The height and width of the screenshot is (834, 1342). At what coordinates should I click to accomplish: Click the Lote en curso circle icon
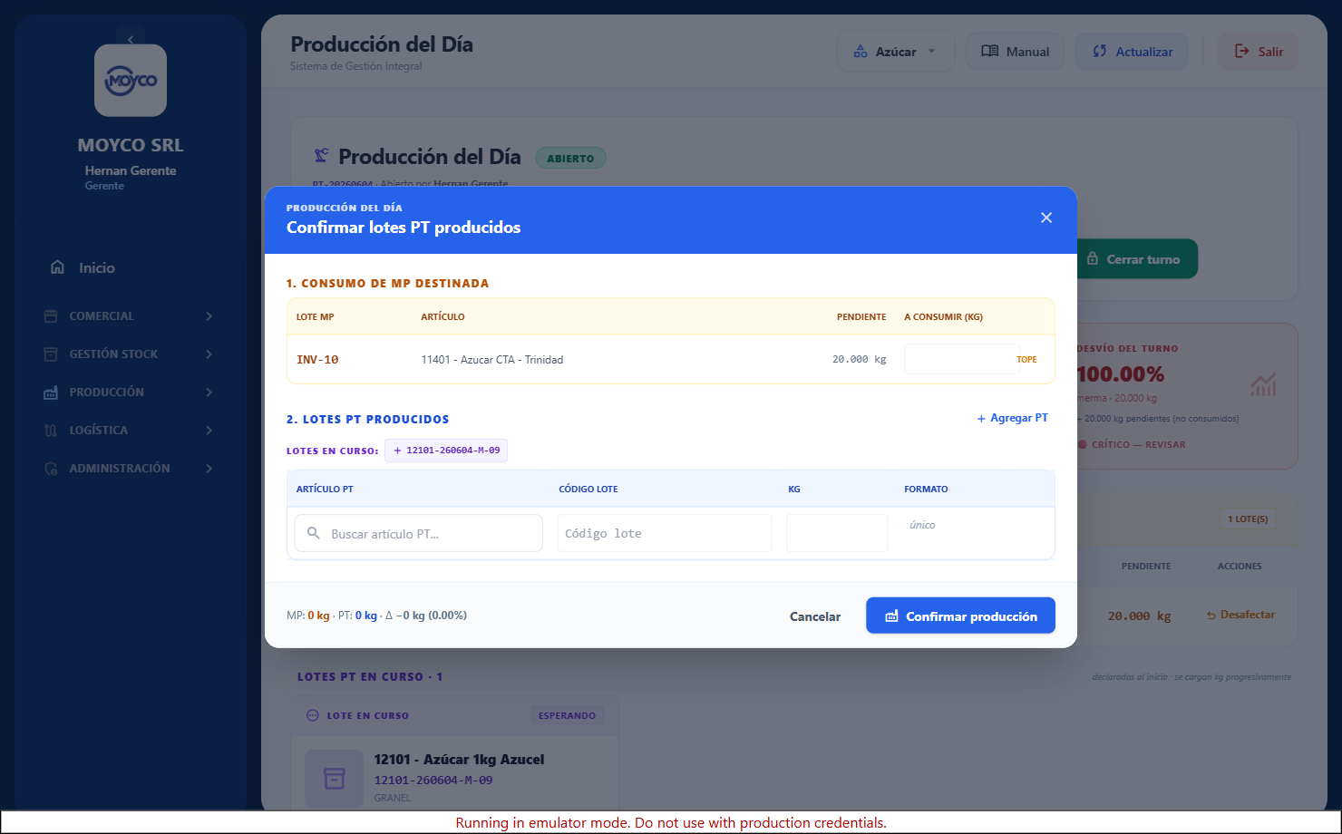[x=313, y=715]
